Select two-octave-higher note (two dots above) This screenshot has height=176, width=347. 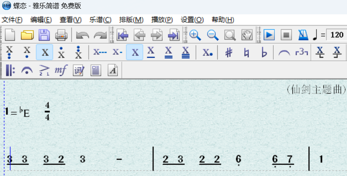(78, 52)
